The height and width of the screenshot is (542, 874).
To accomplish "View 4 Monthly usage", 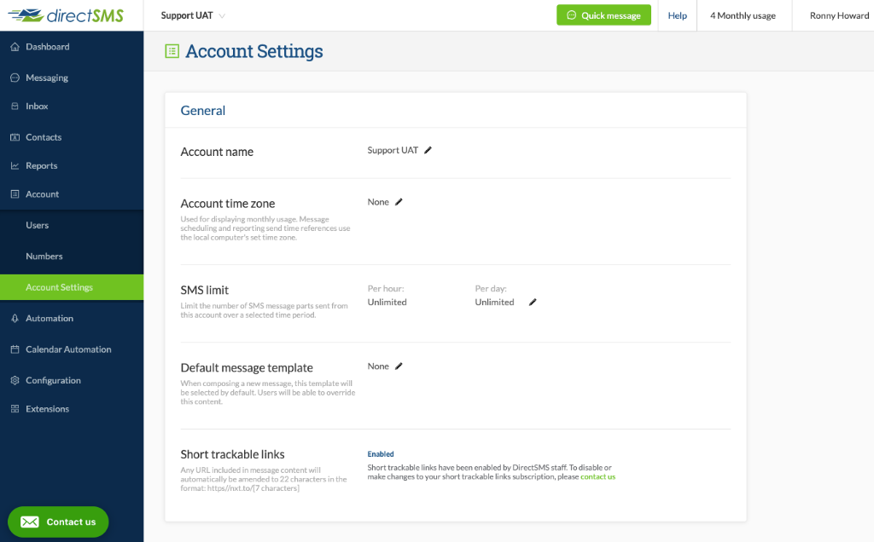I will click(x=743, y=15).
